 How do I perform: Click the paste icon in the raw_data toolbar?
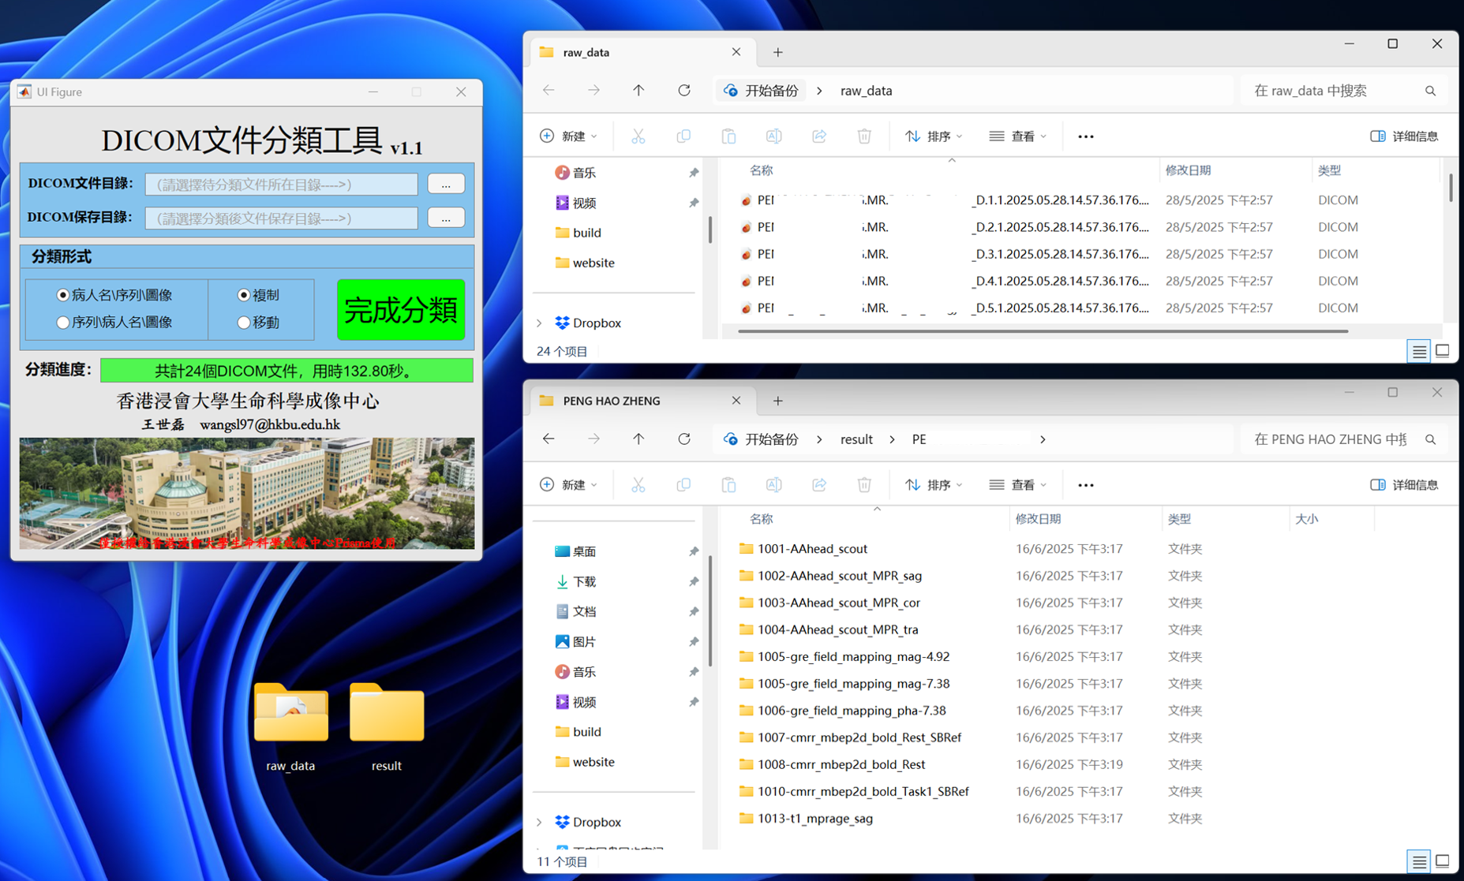728,136
